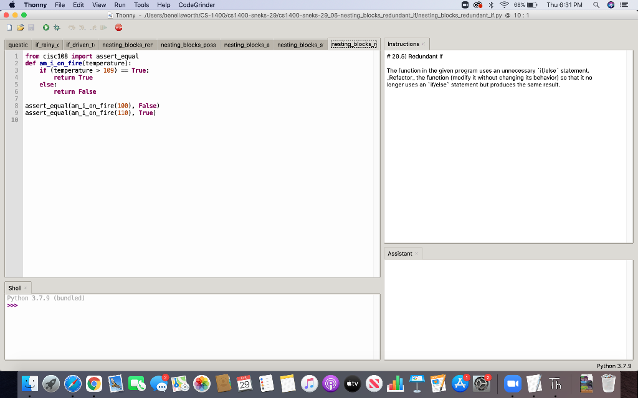Open Music from the Dock
Viewport: 638px width, 398px height.
point(309,383)
